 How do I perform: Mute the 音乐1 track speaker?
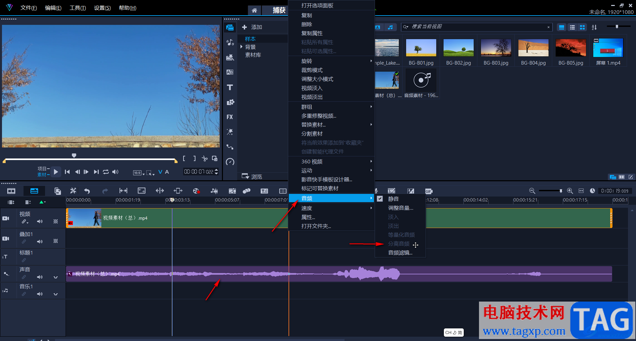(x=40, y=294)
